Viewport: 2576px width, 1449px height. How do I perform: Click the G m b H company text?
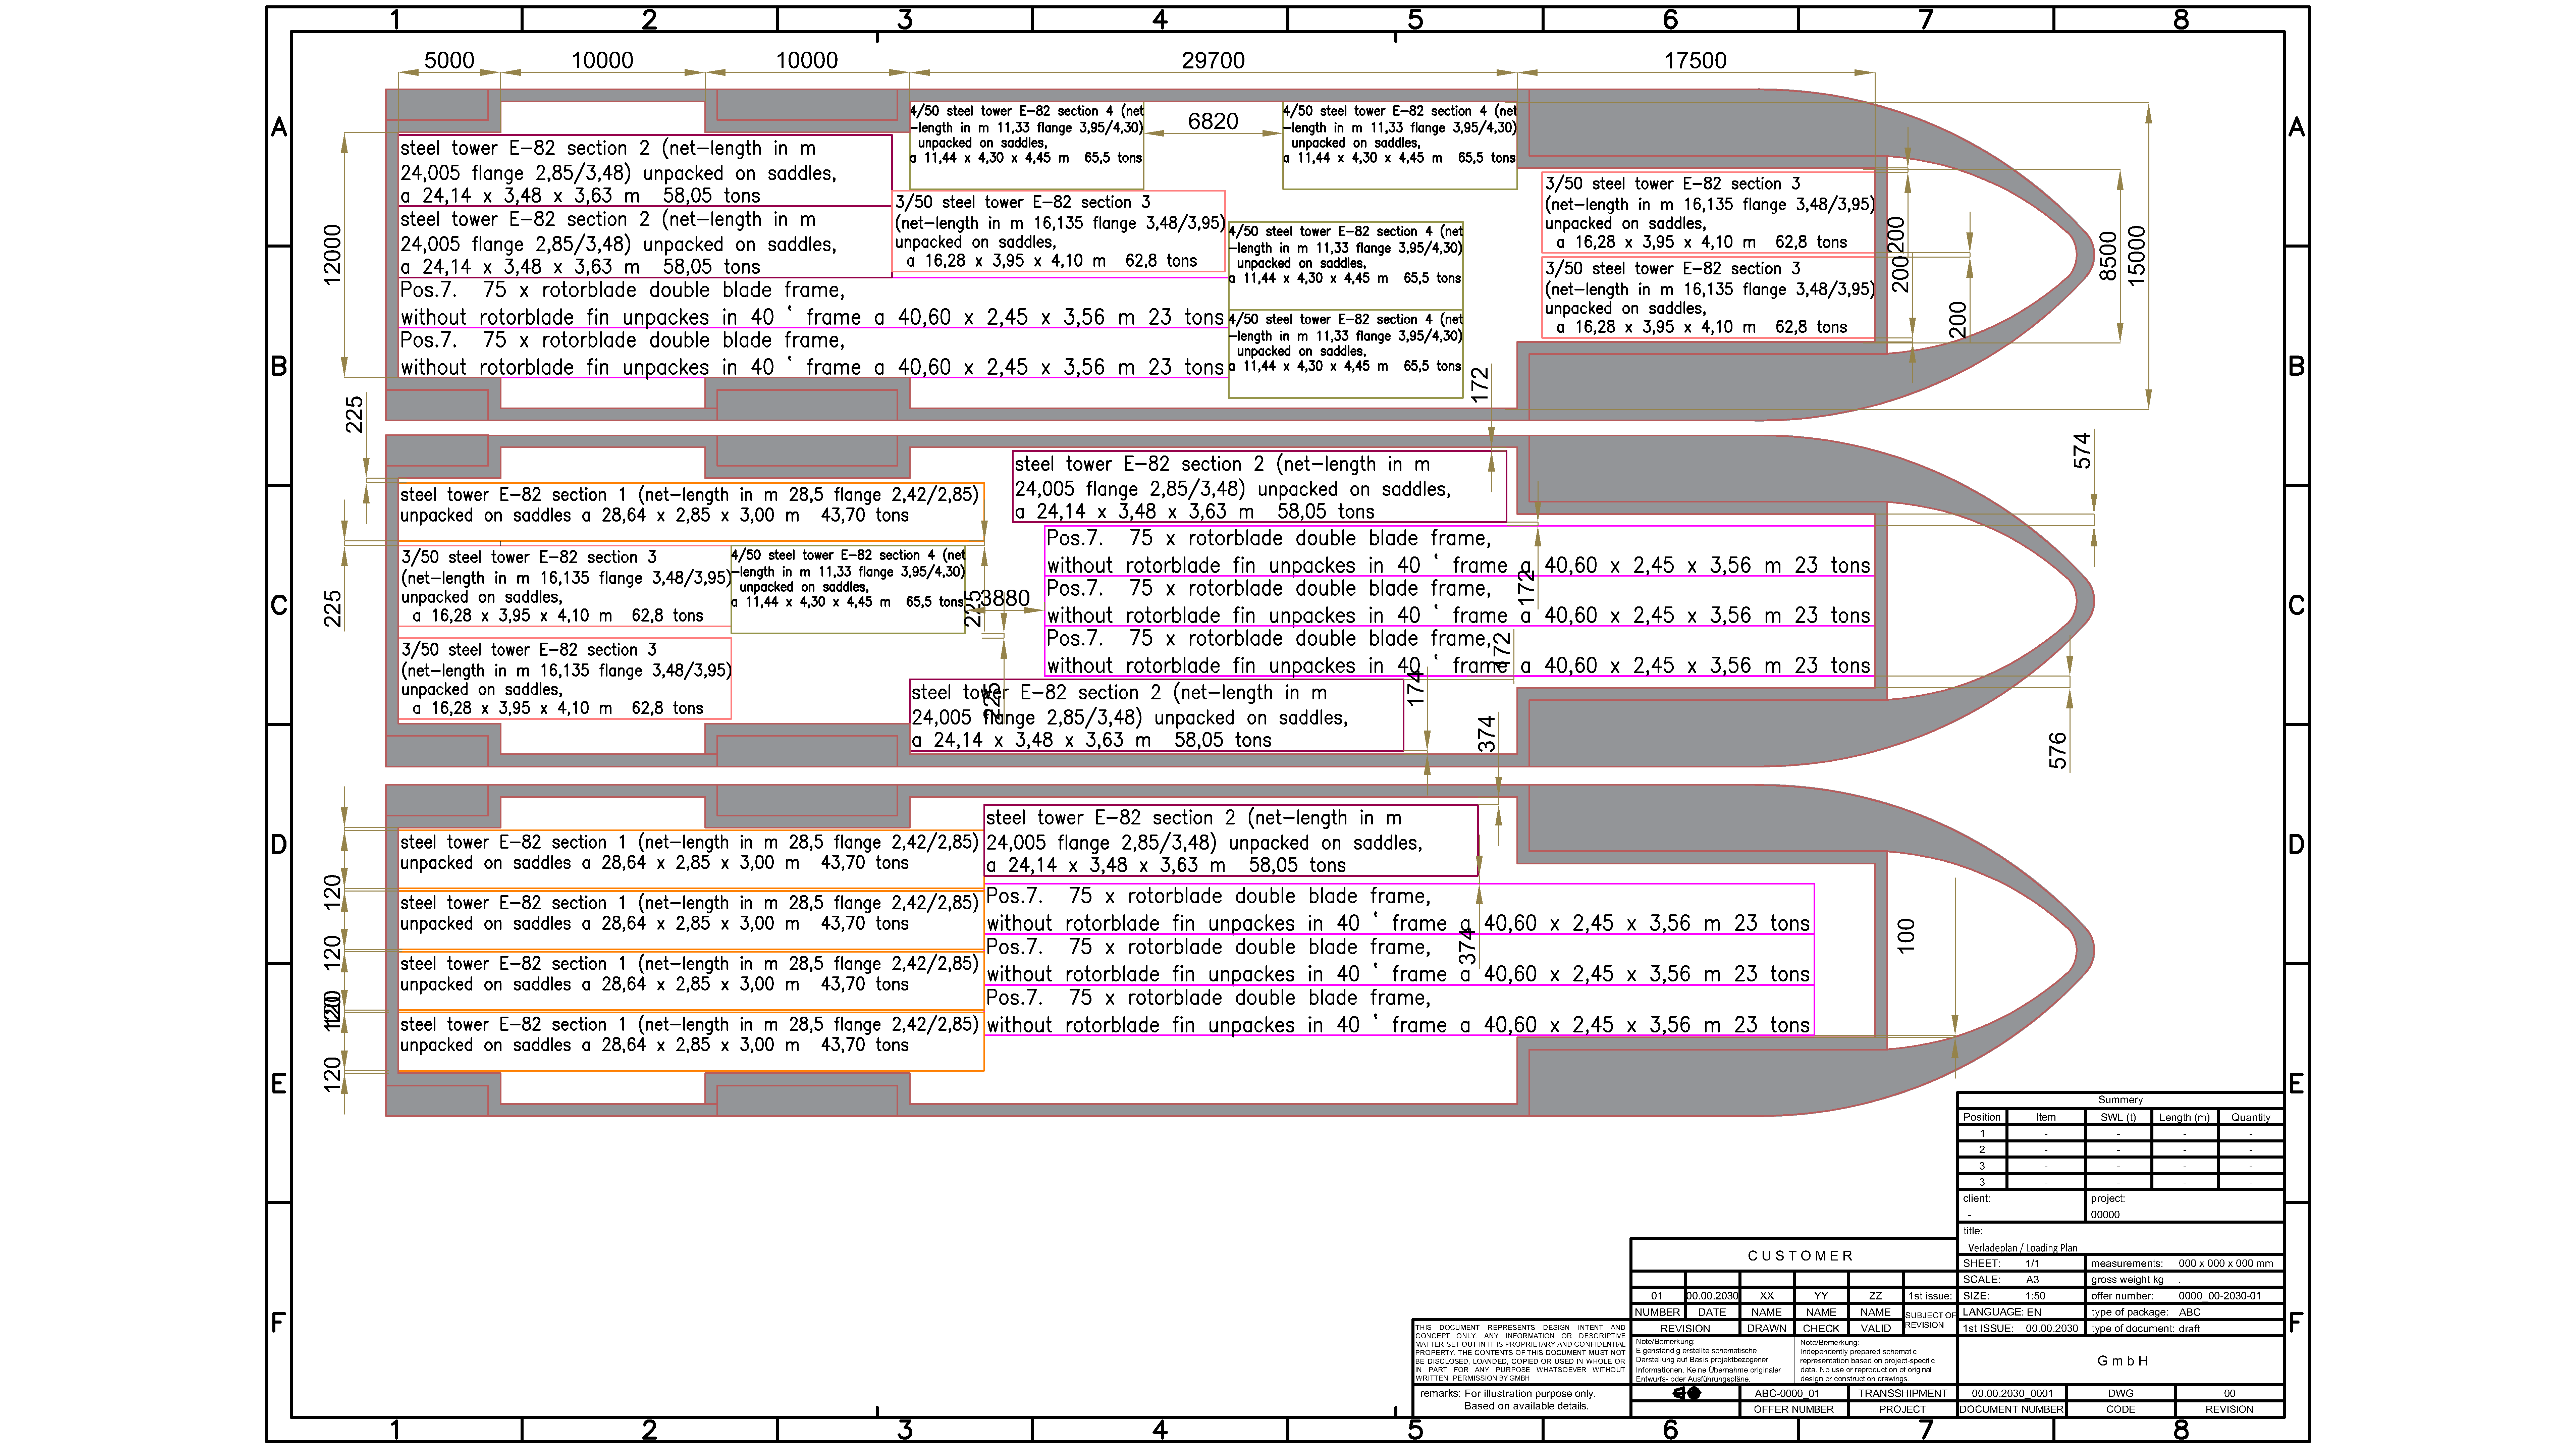pos(2122,1361)
